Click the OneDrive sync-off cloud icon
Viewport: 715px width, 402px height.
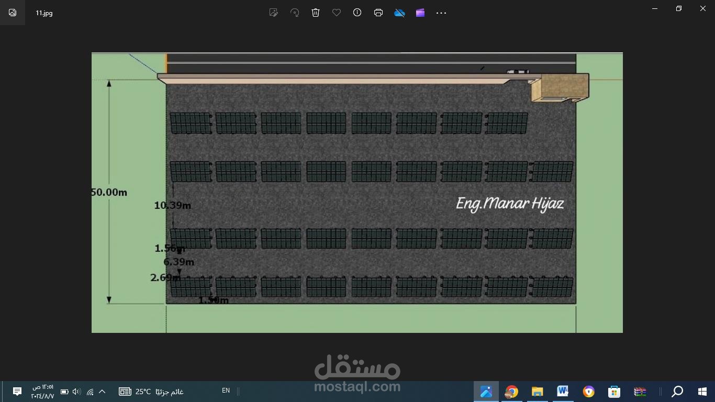pos(399,13)
